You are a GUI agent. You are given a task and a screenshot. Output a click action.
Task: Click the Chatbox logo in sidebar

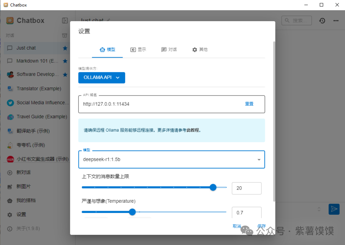10,20
